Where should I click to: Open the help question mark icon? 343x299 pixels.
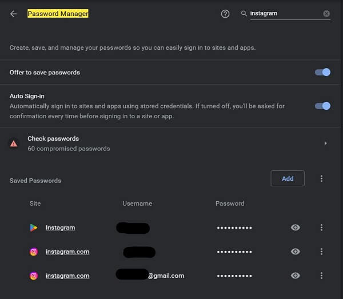pyautogui.click(x=225, y=14)
